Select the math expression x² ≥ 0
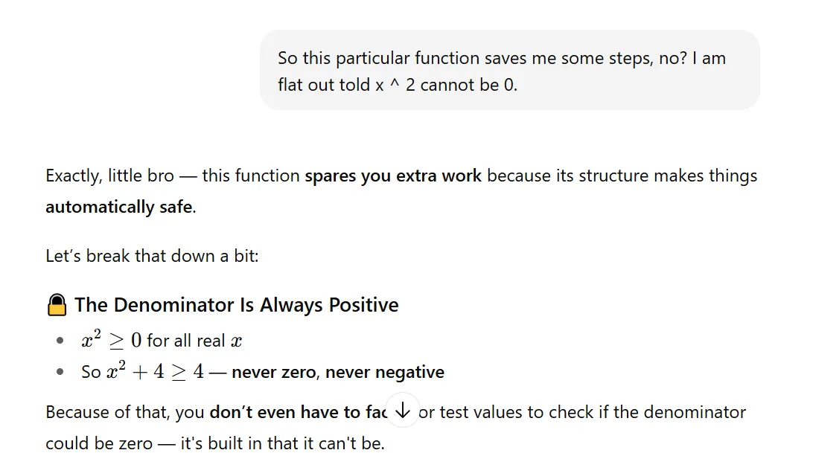Screen dimensions: 813x453 (111, 341)
